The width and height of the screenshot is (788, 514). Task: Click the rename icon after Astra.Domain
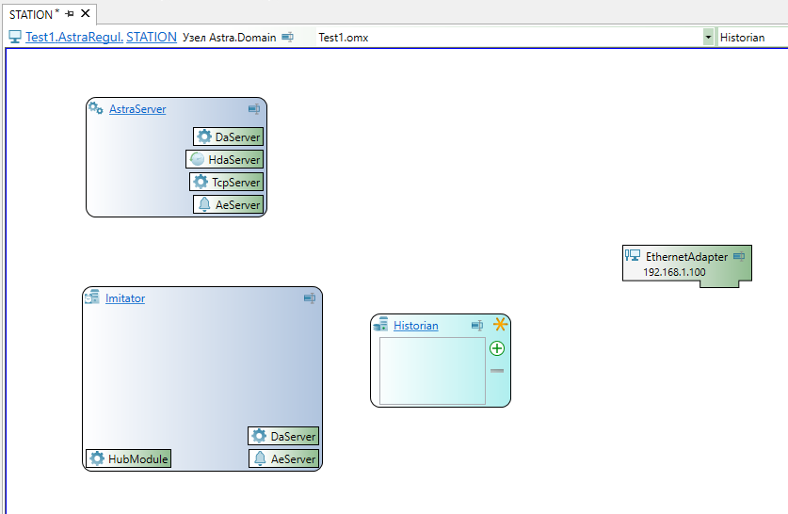coord(287,38)
